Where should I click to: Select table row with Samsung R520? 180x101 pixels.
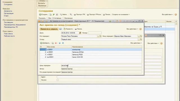(91, 55)
